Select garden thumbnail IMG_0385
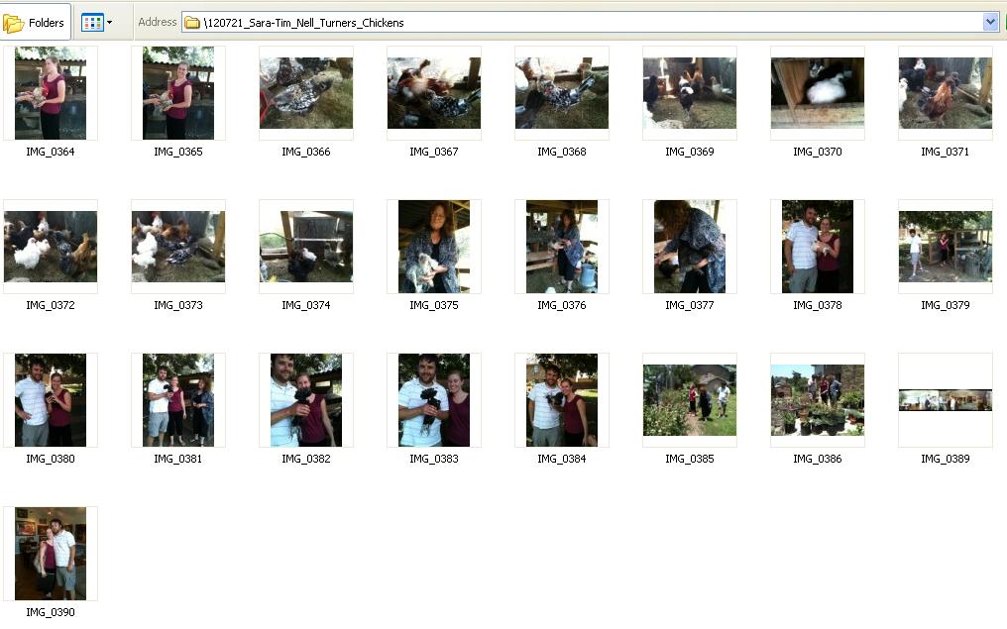This screenshot has height=629, width=1007. [x=689, y=400]
